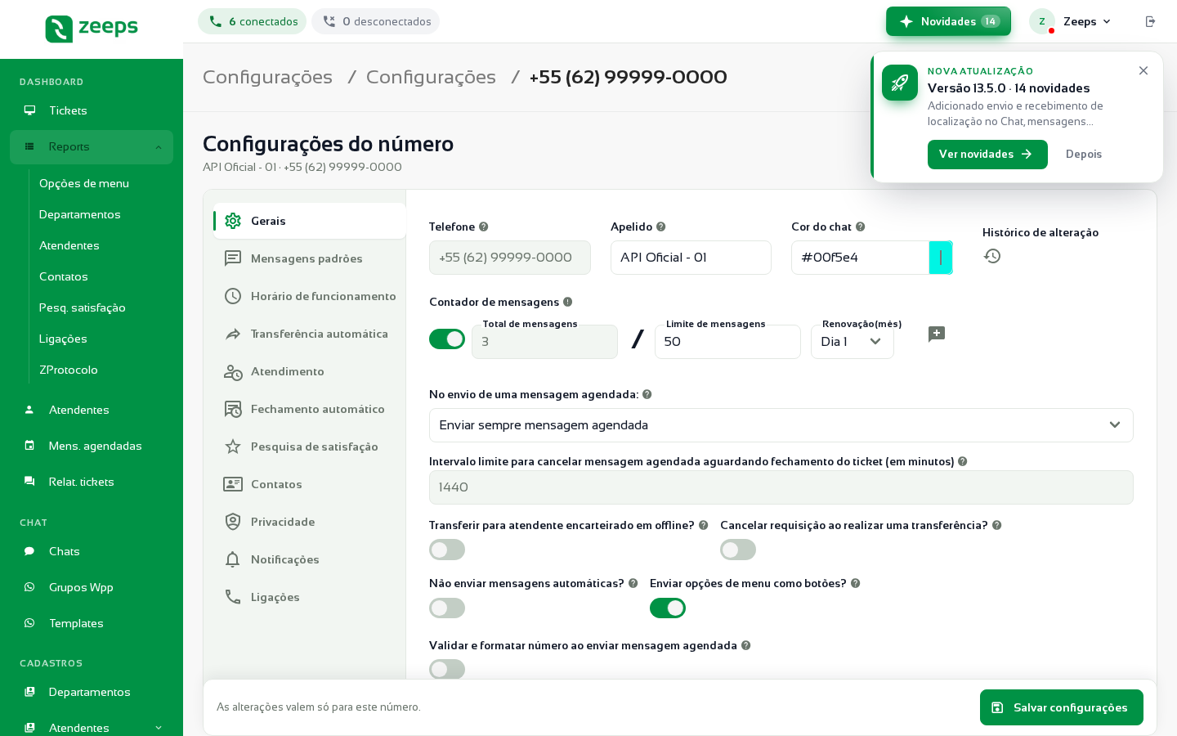1177x736 pixels.
Task: Click the Zeeps logo icon
Action: click(59, 29)
